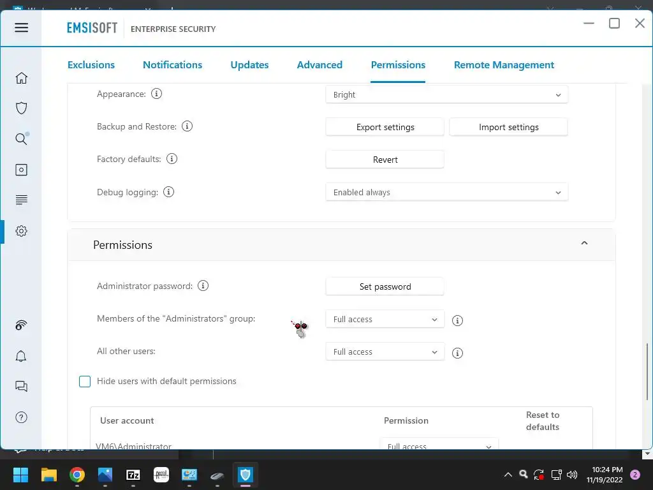
Task: Open the Photos app from the taskbar
Action: pyautogui.click(x=105, y=475)
